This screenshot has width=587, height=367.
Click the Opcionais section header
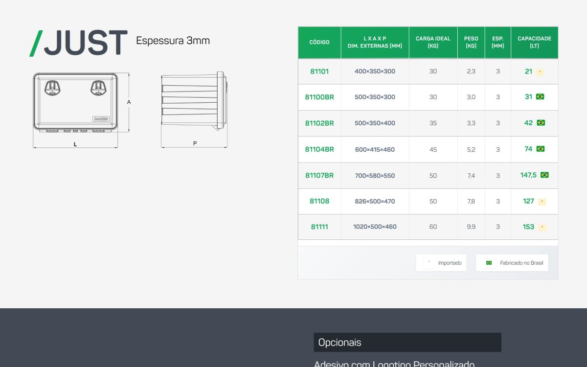[x=407, y=342]
